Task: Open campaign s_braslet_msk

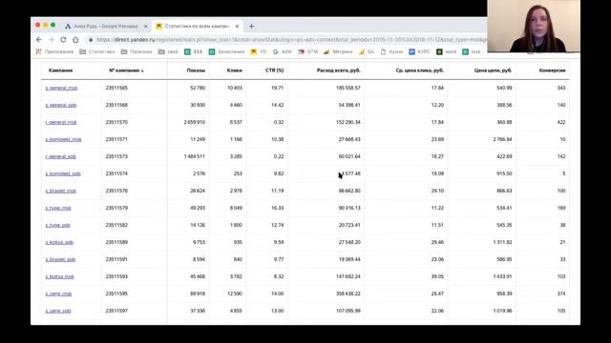Action: click(60, 191)
